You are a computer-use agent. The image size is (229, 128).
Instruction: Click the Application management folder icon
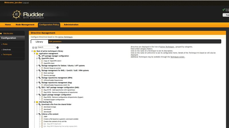(37, 53)
